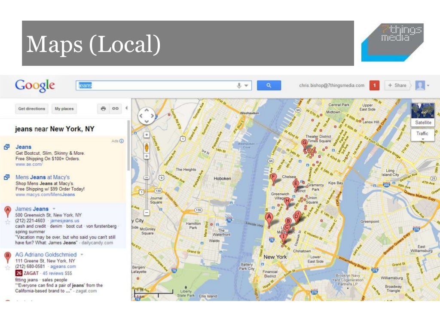The height and width of the screenshot is (330, 440).
Task: Click the microphone voice search icon
Action: [239, 86]
